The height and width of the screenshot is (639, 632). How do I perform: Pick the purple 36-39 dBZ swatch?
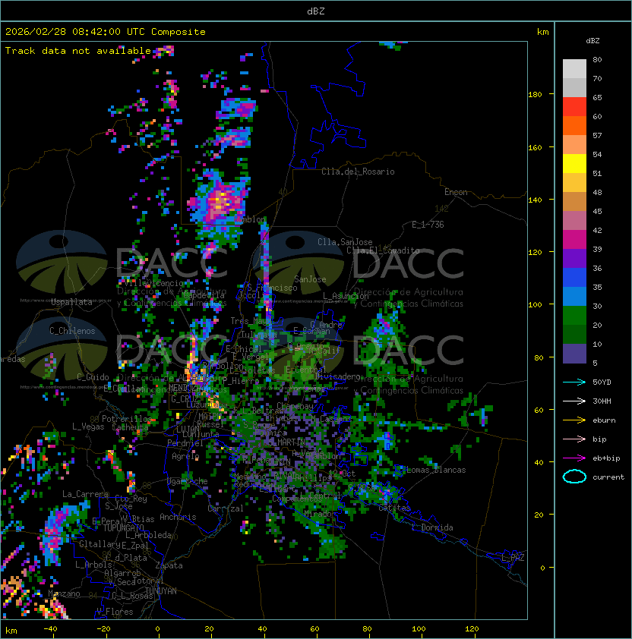pyautogui.click(x=574, y=258)
